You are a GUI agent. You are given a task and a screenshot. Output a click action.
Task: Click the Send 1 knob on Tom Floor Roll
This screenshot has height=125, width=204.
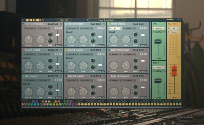50,35
